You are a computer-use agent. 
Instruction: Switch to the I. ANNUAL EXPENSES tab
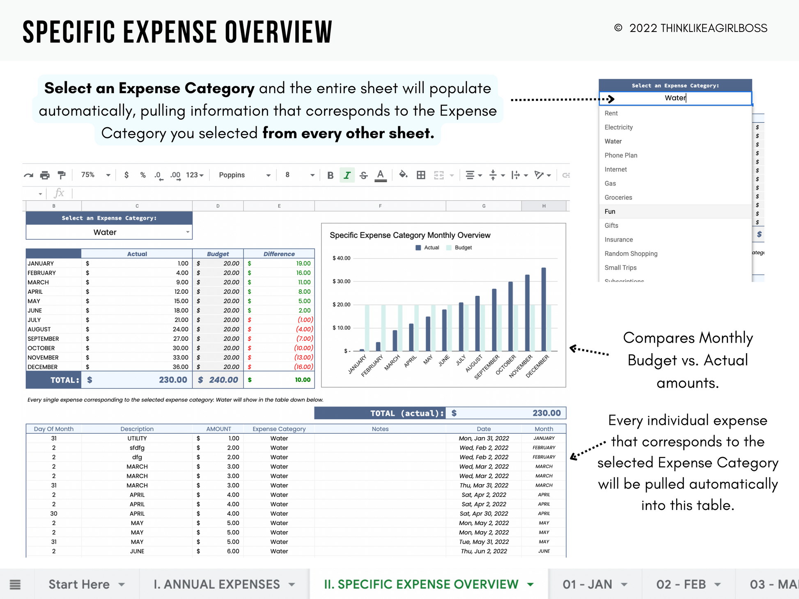[217, 584]
